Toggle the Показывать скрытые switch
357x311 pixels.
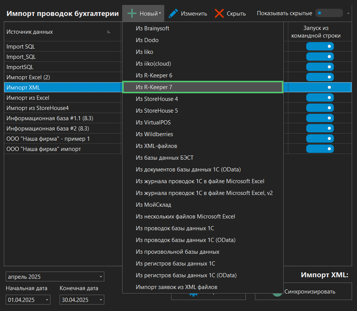tap(329, 13)
